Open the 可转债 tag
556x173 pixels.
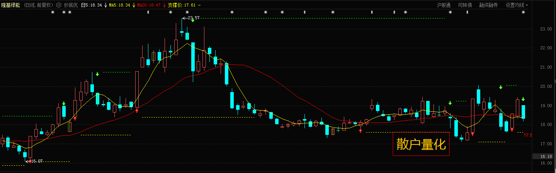coord(465,5)
